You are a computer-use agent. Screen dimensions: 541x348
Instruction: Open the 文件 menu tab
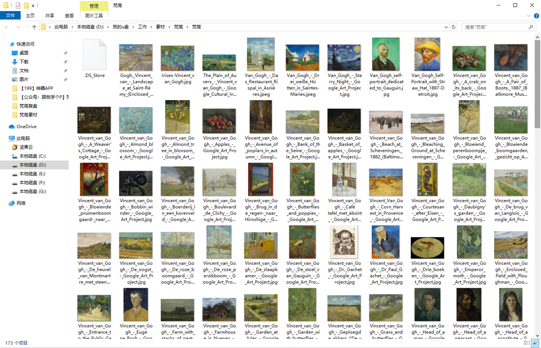click(x=10, y=15)
